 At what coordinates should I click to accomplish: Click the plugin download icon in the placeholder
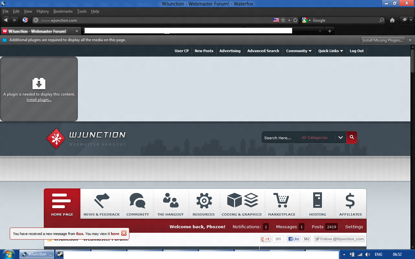39,84
